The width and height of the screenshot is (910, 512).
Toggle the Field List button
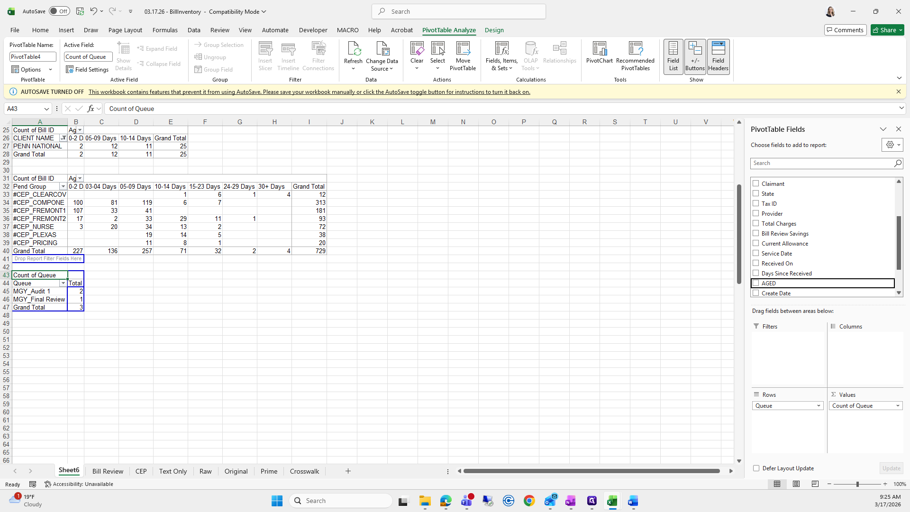[x=673, y=56]
